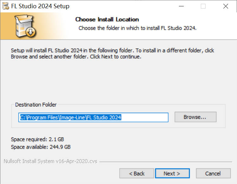Click the Nullsoft Install System version text
Image resolution: width=237 pixels, height=184 pixels.
pos(50,161)
